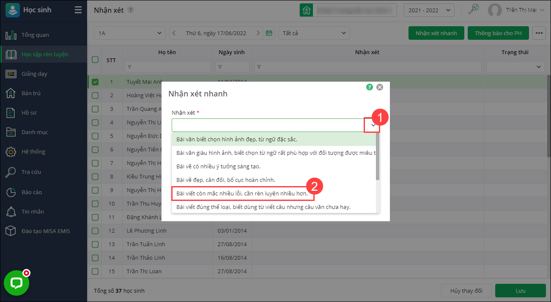Open the analytics icon beside school year
This screenshot has height=302, width=551.
pos(473,10)
